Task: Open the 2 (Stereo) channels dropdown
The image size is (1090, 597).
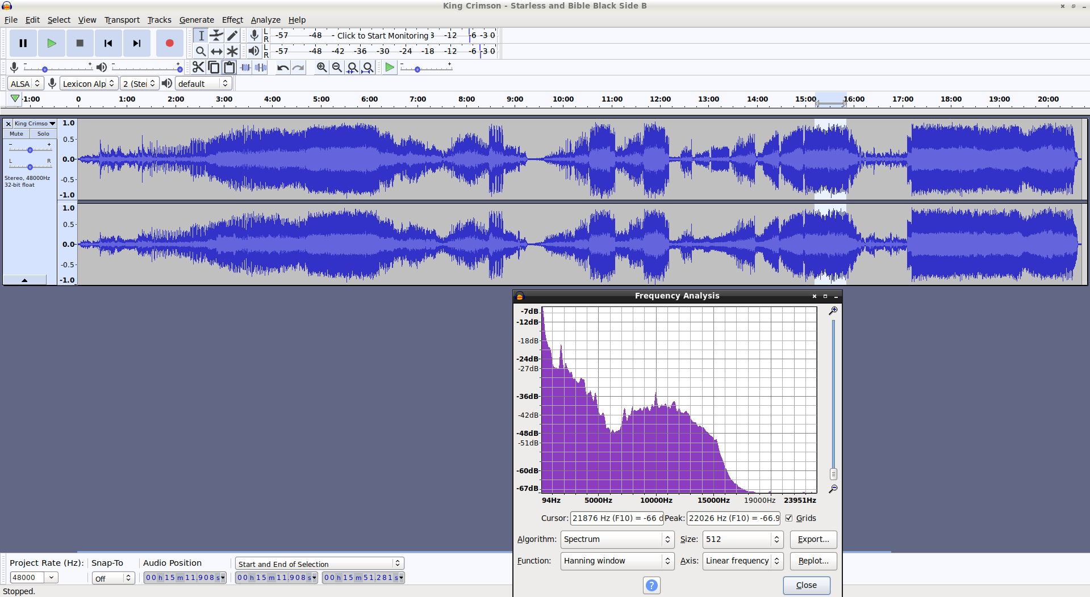Action: pos(139,83)
